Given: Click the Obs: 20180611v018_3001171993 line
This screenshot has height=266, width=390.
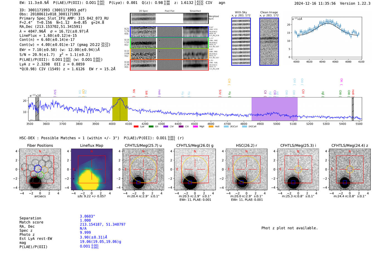Looking at the screenshot, I should tap(50, 14).
